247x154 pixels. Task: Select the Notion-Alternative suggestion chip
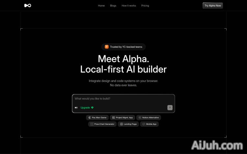pos(149,117)
